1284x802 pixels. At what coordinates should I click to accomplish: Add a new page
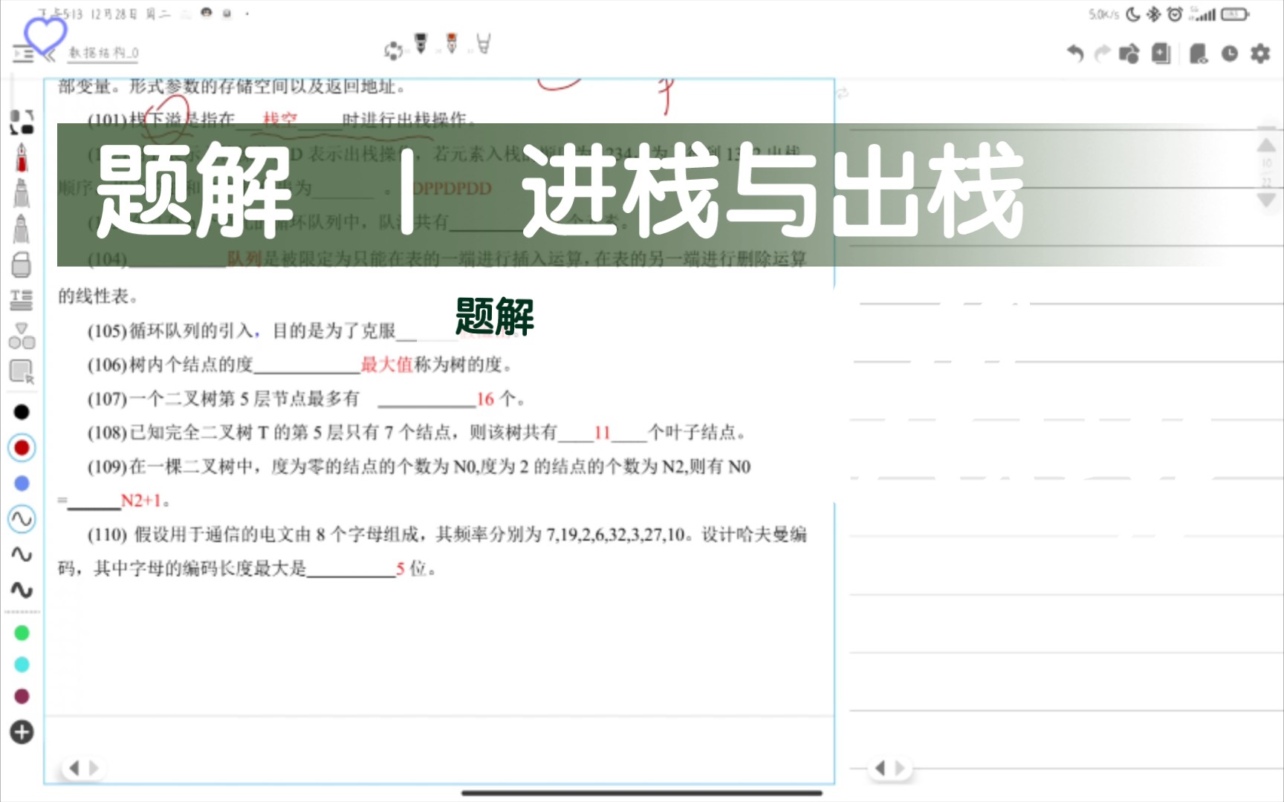coord(1161,53)
